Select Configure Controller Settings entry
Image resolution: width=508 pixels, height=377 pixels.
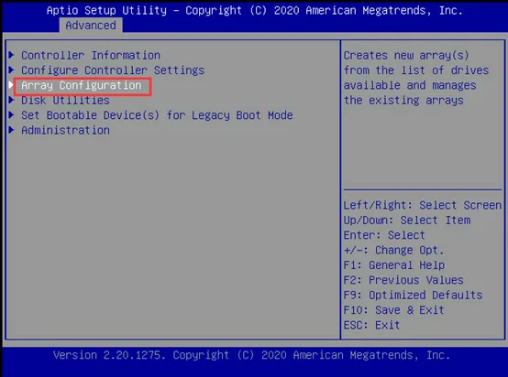tap(113, 70)
